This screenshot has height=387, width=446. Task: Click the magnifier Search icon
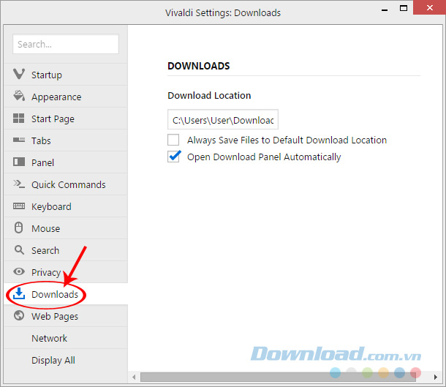(x=19, y=250)
